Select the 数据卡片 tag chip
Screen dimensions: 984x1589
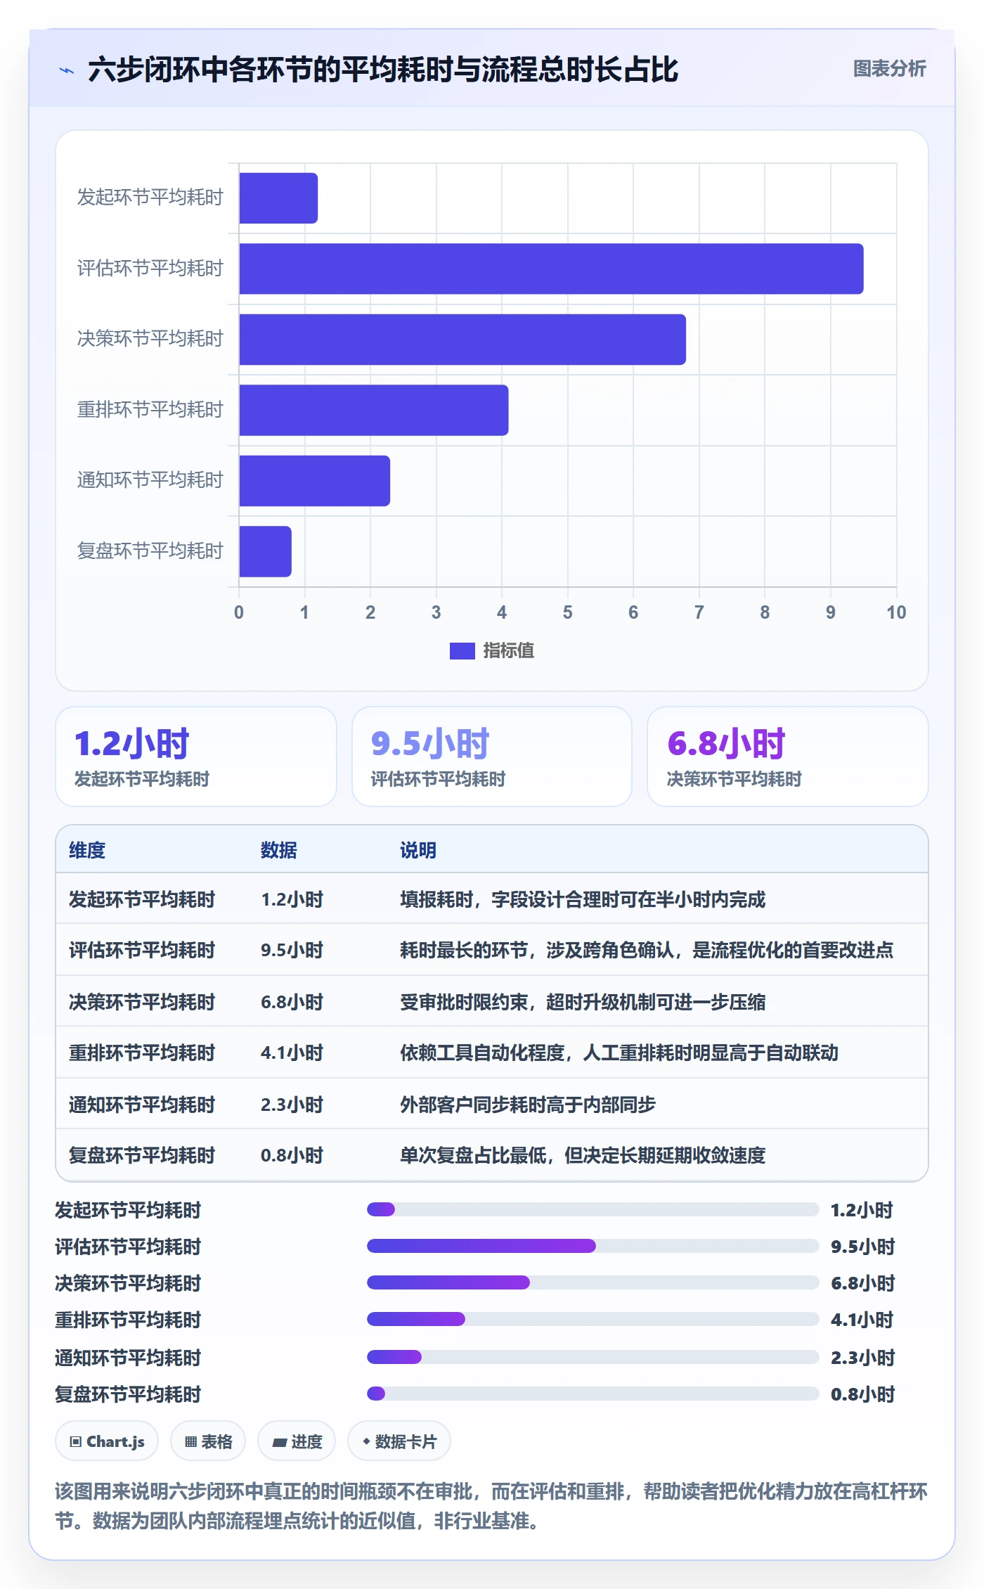[x=399, y=1441]
